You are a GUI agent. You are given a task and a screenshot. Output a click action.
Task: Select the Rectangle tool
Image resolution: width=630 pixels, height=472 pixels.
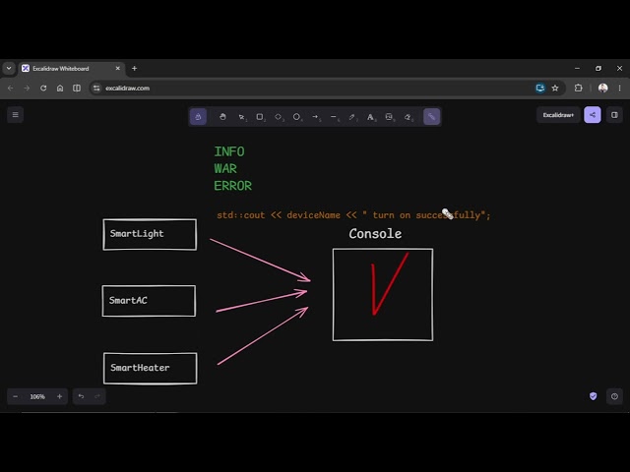pos(260,117)
